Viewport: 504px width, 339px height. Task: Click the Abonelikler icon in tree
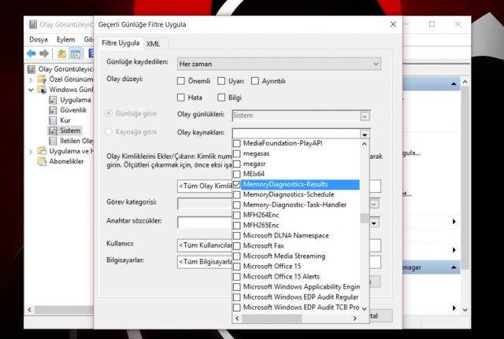tap(42, 161)
